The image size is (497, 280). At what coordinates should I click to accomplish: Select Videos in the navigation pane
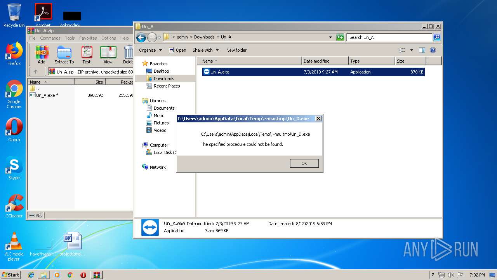pos(156,130)
